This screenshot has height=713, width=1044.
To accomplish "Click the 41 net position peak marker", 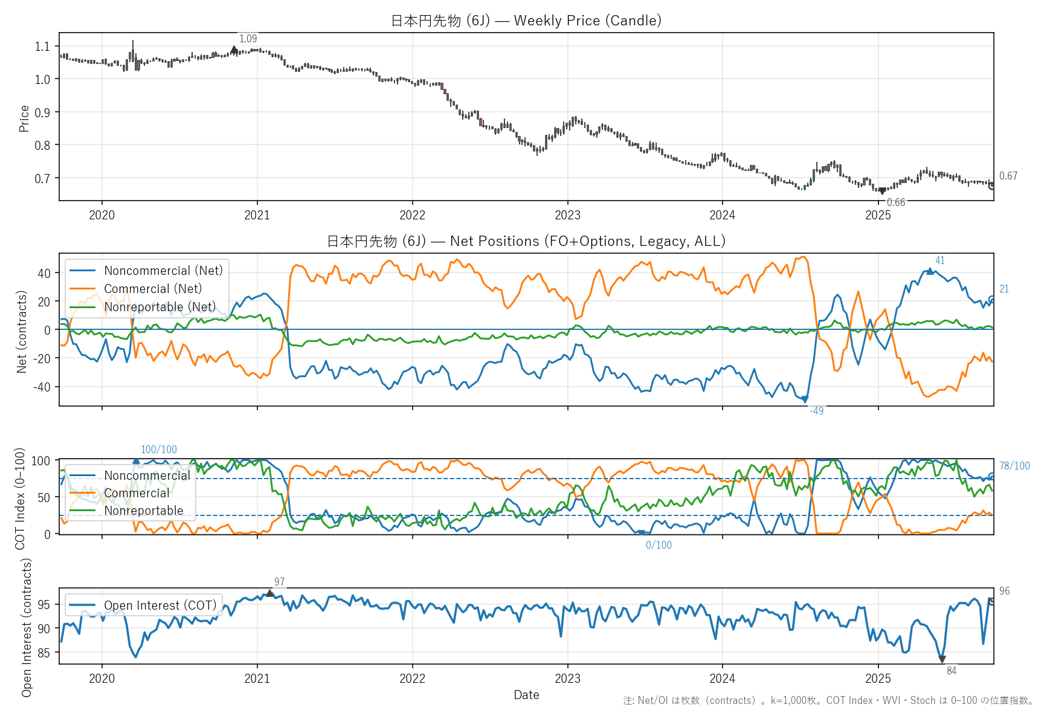I will (930, 271).
